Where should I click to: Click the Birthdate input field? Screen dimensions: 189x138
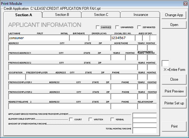point(79,38)
